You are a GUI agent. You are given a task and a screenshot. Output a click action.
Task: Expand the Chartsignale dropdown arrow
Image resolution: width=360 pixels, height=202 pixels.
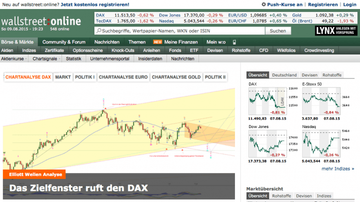(x=59, y=59)
